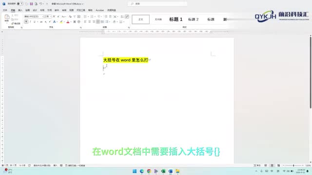
Task: Toggle Strikethrough formatting
Action: [41, 21]
